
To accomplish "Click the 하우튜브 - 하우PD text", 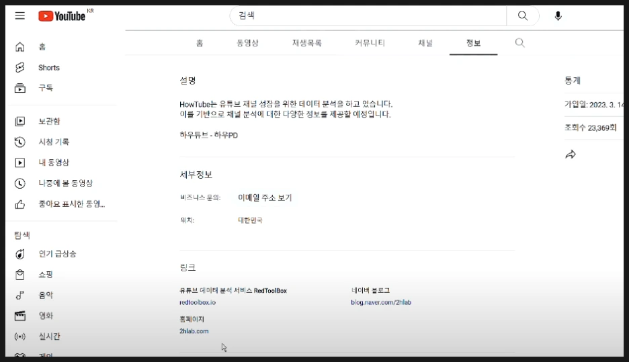I will coord(208,135).
